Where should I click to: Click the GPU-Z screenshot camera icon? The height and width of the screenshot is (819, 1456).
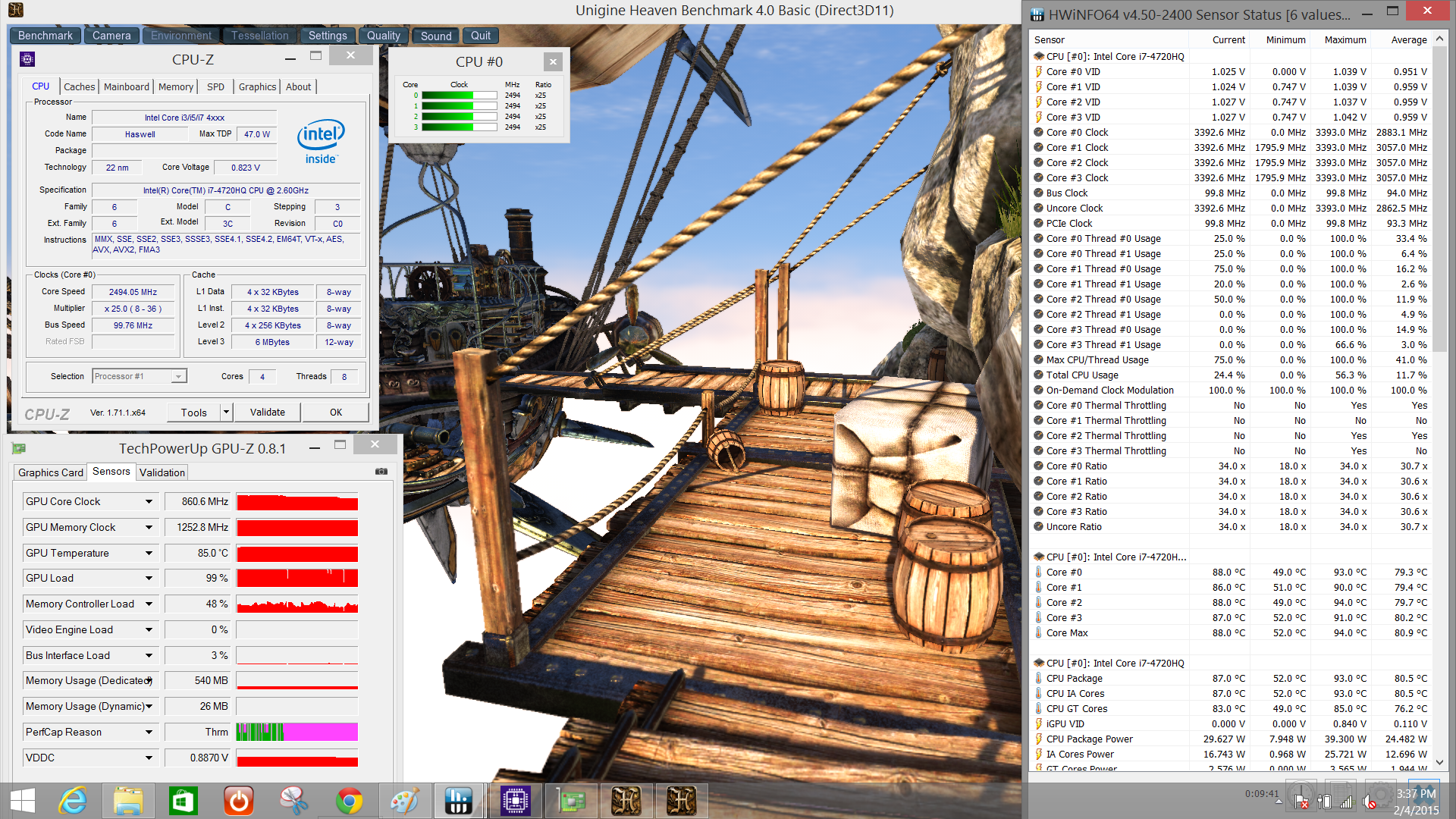tap(381, 472)
